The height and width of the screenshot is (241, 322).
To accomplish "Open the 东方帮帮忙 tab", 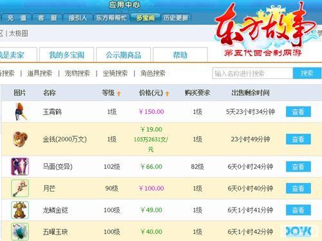I will (111, 18).
